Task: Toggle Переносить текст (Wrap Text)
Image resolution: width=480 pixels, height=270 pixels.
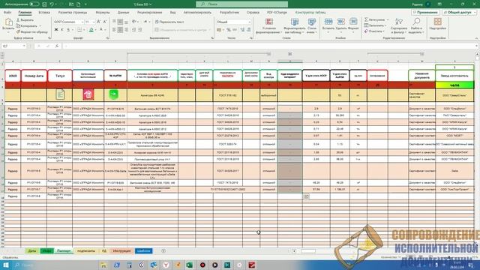Action: click(169, 22)
